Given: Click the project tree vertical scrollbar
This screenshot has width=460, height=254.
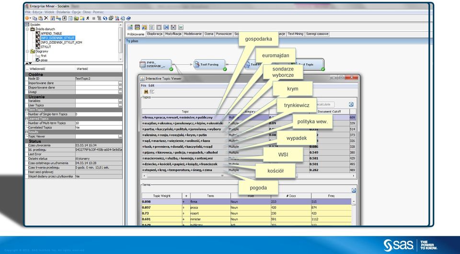Looking at the screenshot, I should click(x=120, y=42).
